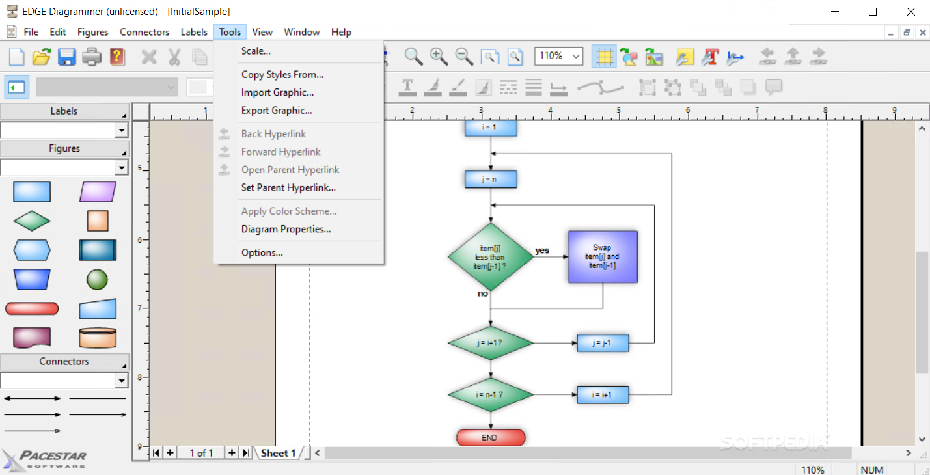Add sheet with plus after '1 of 1'
Image resolution: width=930 pixels, height=475 pixels.
click(232, 453)
